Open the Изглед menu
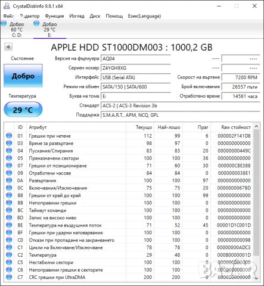The image size is (264, 286). tap(77, 16)
